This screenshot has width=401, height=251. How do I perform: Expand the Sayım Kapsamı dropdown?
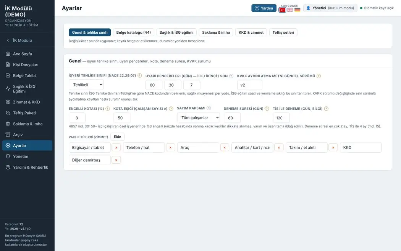click(199, 117)
